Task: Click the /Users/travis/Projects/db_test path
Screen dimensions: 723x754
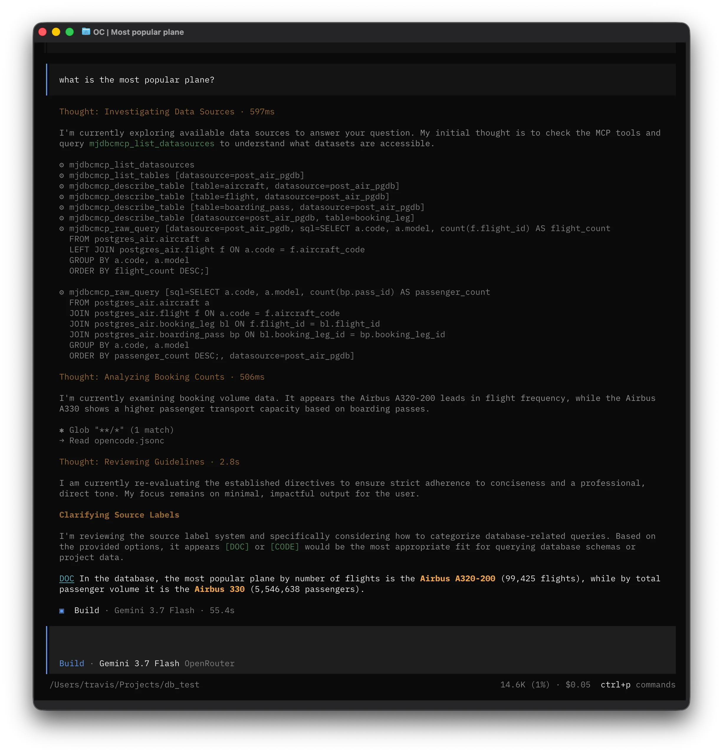Action: (x=125, y=685)
